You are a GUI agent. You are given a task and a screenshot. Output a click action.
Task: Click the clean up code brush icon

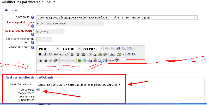pos(90,54)
